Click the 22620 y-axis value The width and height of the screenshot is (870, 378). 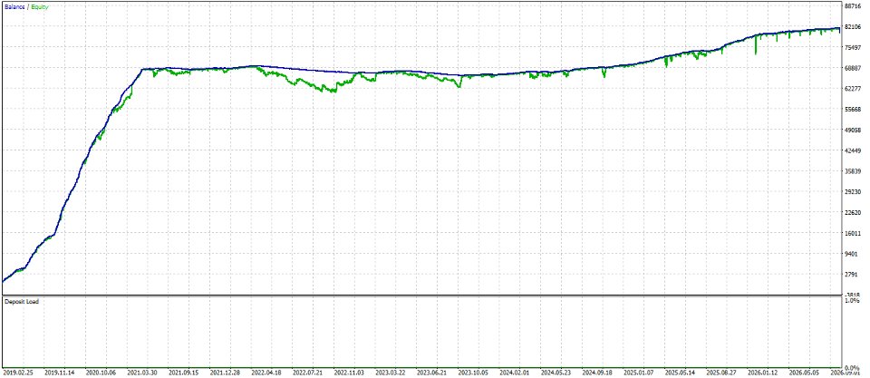(852, 213)
